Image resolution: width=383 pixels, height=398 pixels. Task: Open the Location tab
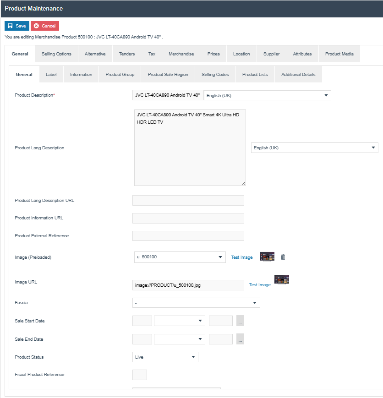(241, 54)
